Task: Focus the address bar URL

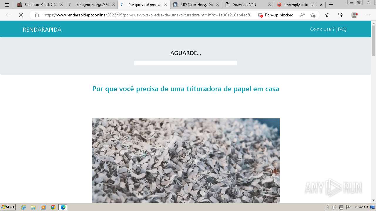Action: tap(148, 15)
